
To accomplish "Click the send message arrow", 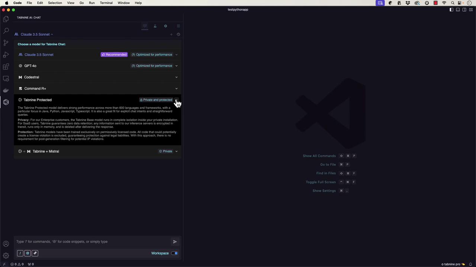I will click(x=175, y=242).
